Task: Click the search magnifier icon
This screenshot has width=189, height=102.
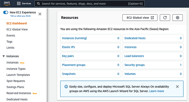Action: 38,4
